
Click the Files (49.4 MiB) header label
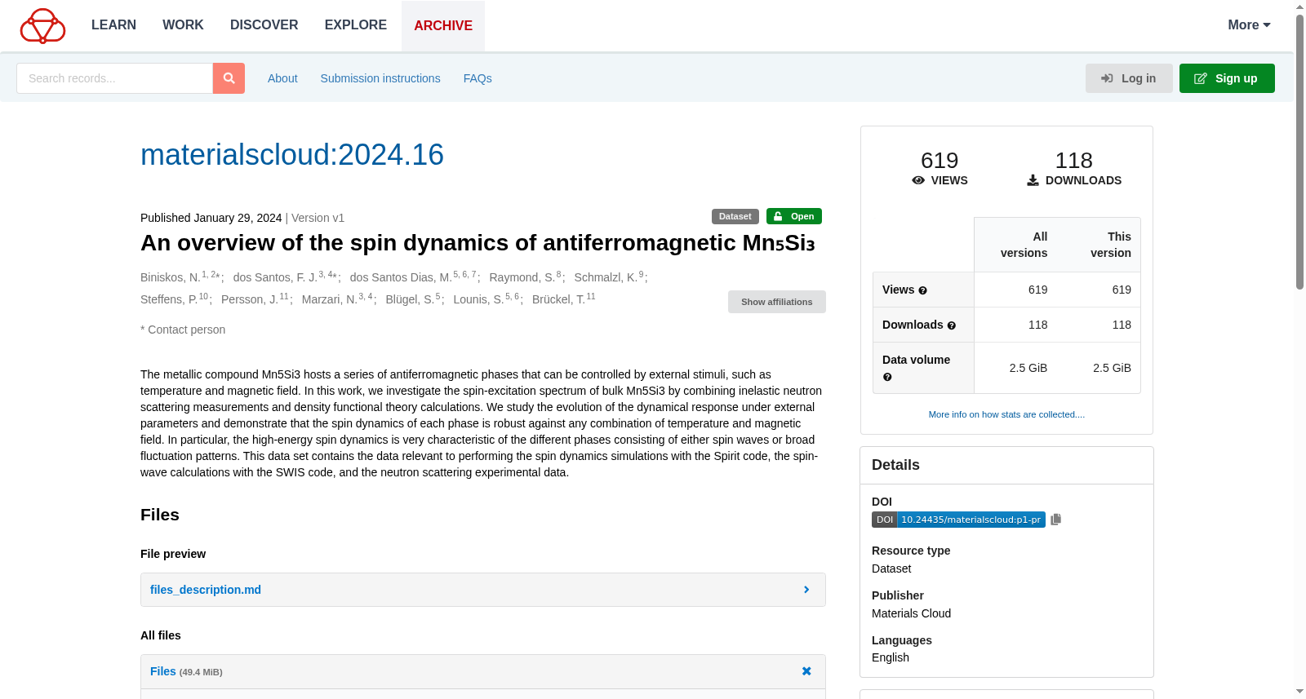pos(186,671)
